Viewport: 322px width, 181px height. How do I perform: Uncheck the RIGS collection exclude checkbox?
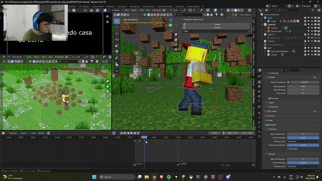[305, 18]
